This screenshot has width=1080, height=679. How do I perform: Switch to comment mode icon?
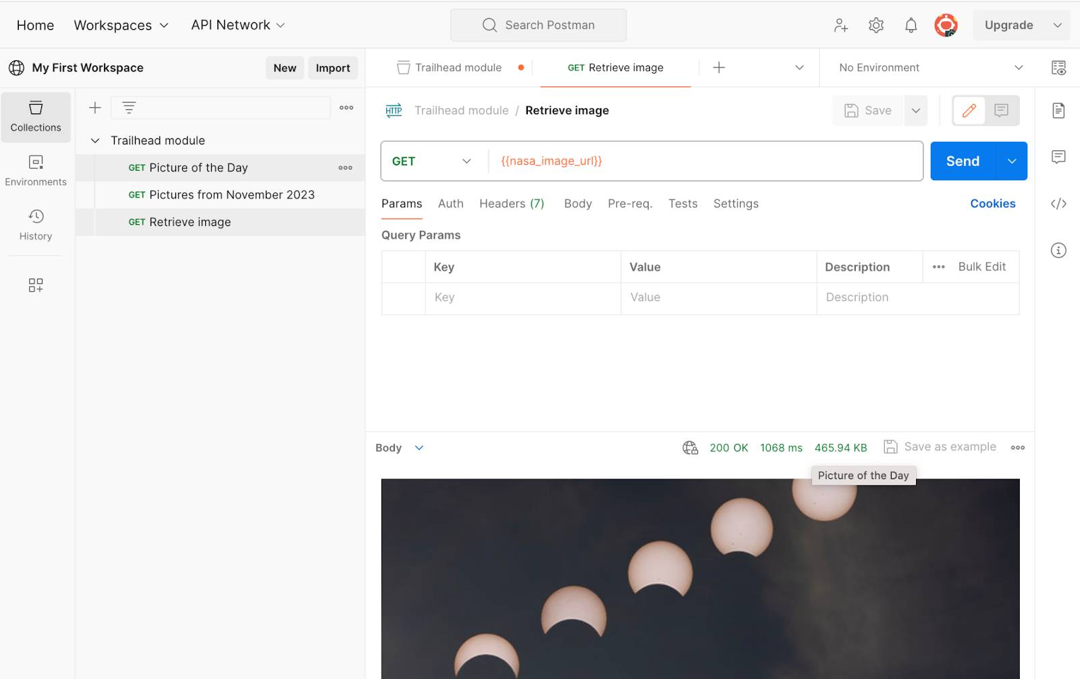[x=1001, y=110]
